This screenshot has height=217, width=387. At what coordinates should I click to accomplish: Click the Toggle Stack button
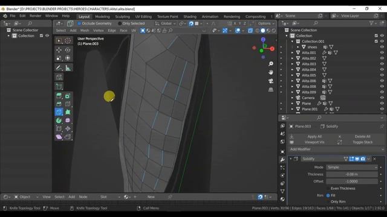(x=362, y=142)
